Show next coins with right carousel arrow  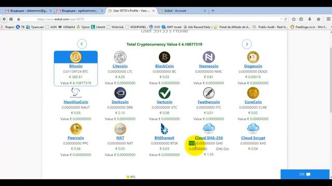tap(247, 44)
